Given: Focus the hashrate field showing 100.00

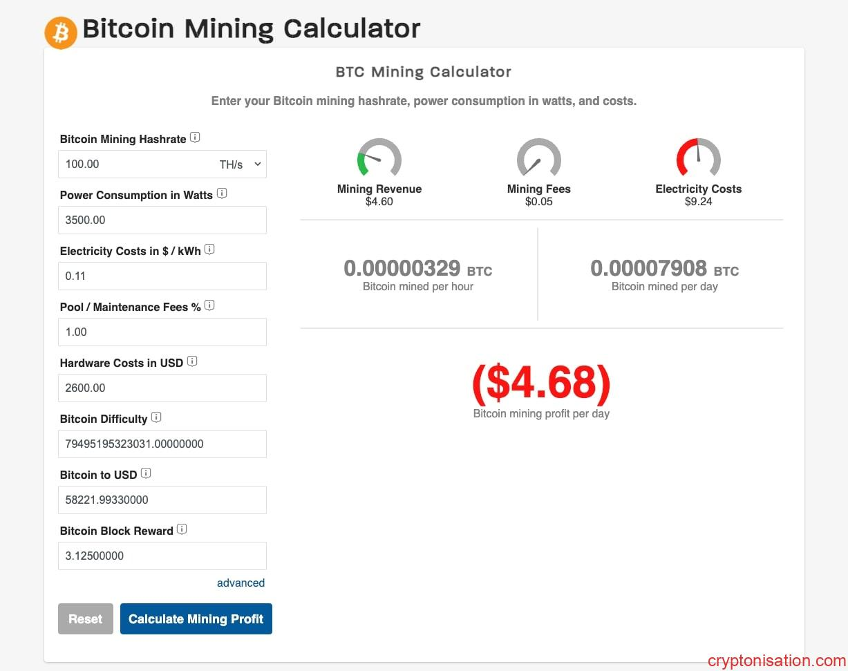Looking at the screenshot, I should [x=135, y=164].
